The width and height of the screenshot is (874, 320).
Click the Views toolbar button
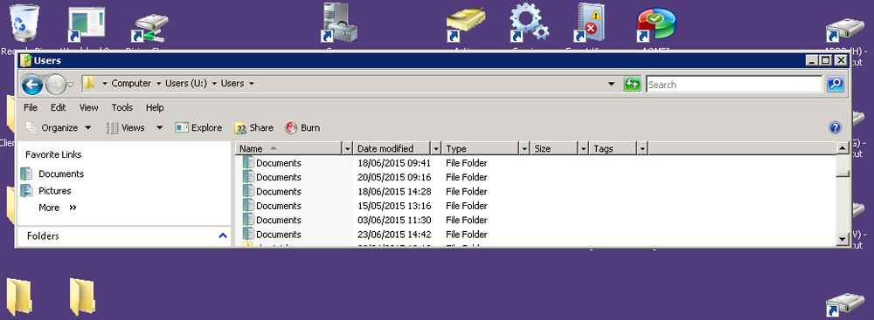127,128
